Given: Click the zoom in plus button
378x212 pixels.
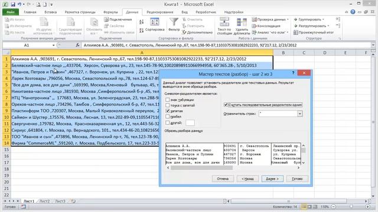Looking at the screenshot, I should coord(367,207).
